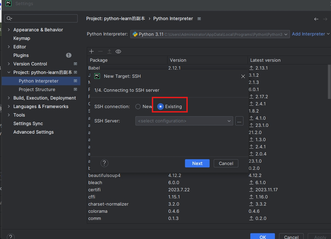Click the icon beside Python Interpreter breadcrumb

pyautogui.click(x=199, y=19)
